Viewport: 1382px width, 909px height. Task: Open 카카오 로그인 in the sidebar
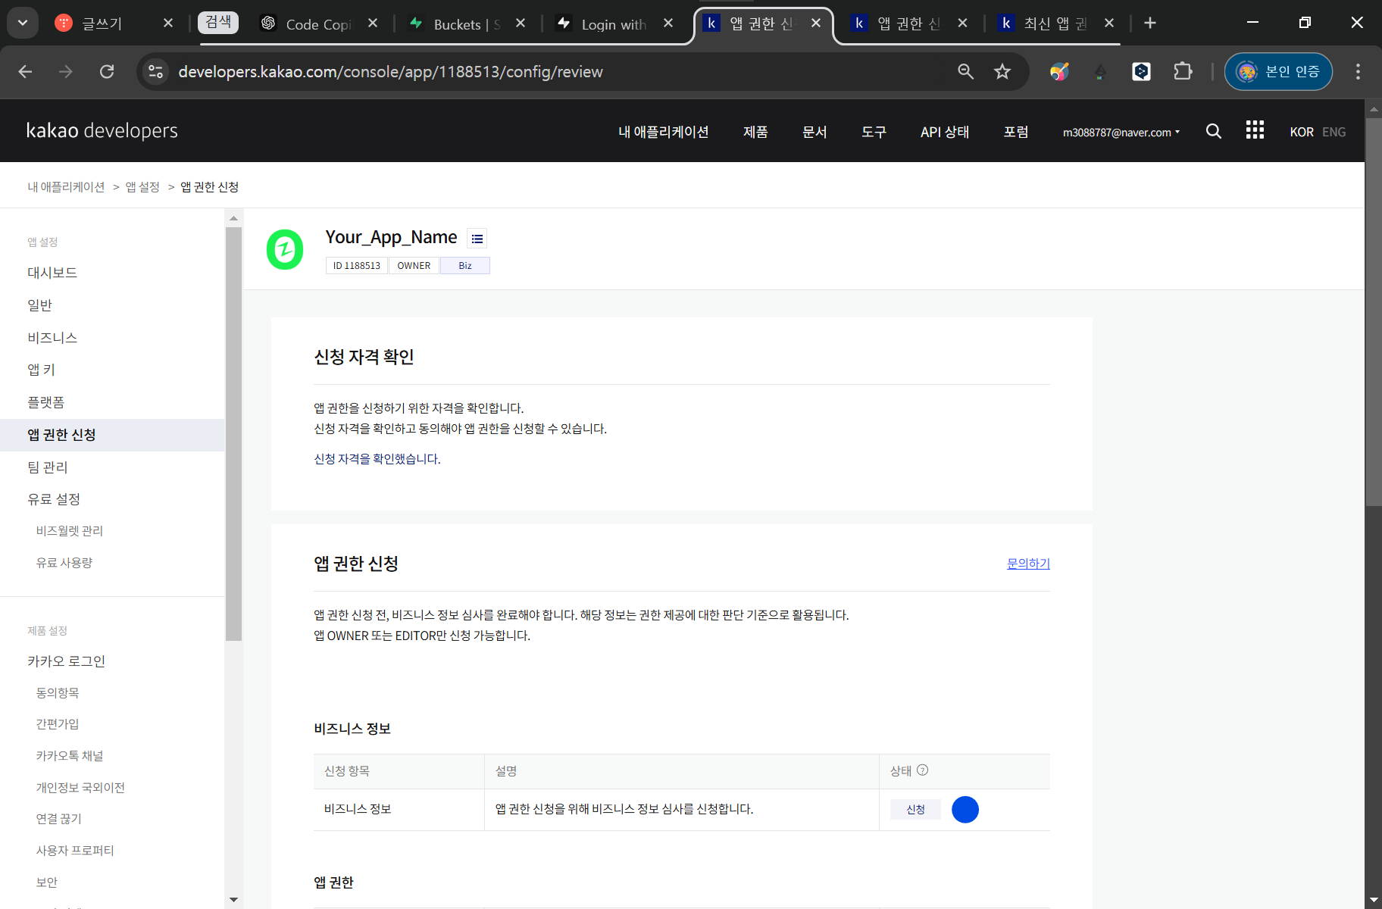pyautogui.click(x=66, y=661)
